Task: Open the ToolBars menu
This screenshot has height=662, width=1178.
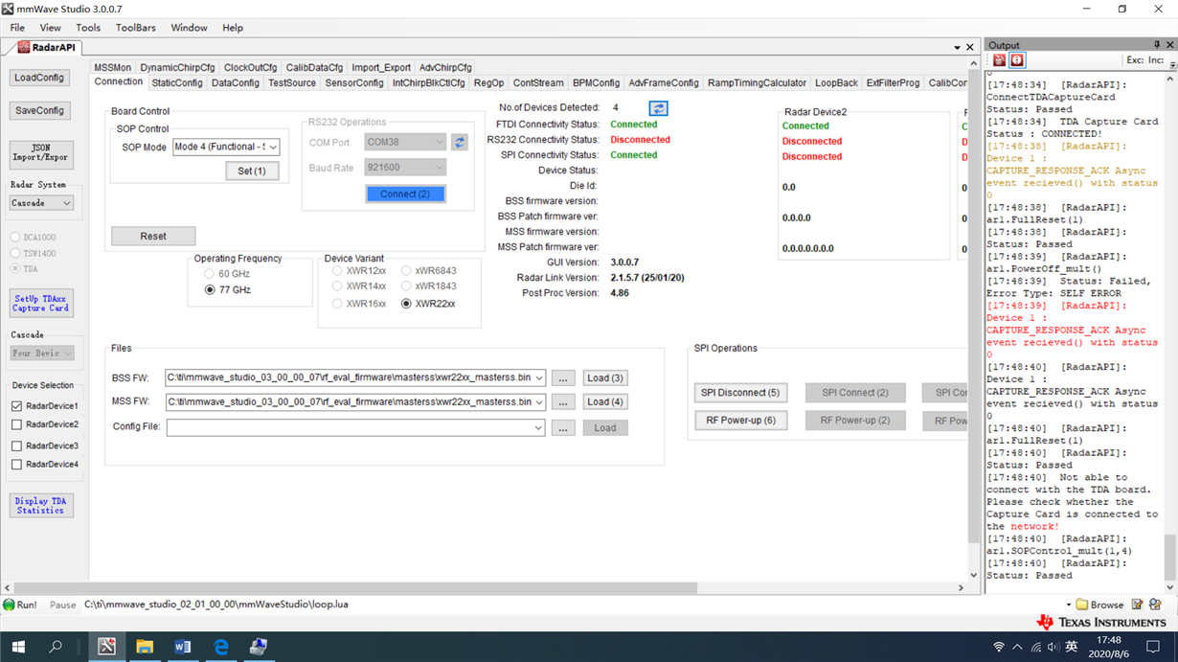Action: point(135,28)
